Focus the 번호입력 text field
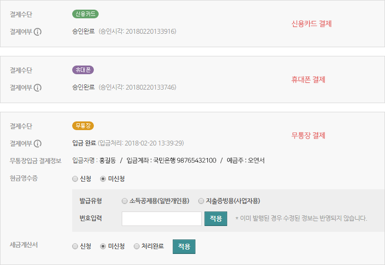The image size is (385, 265). pyautogui.click(x=162, y=219)
